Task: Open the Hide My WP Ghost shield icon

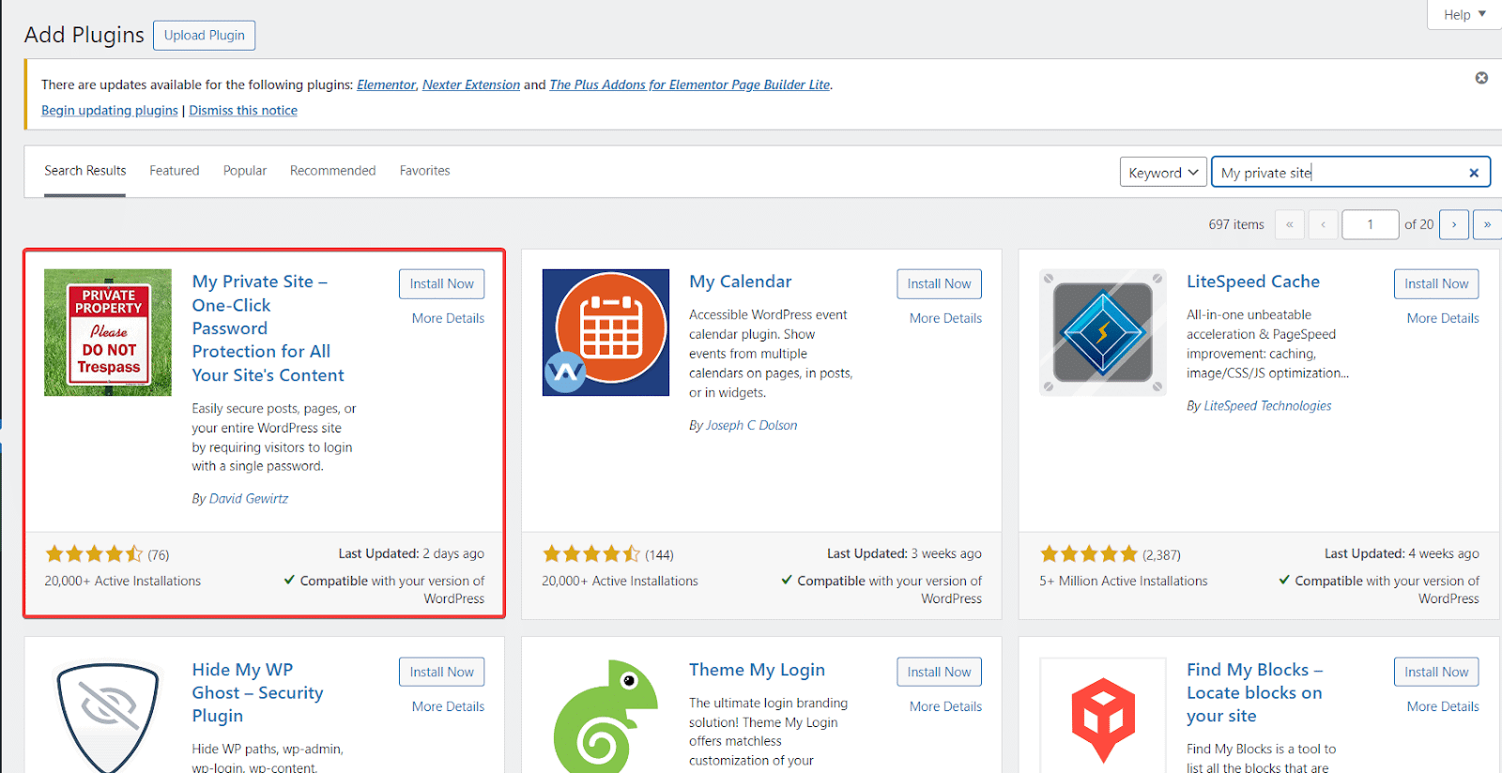Action: [108, 716]
